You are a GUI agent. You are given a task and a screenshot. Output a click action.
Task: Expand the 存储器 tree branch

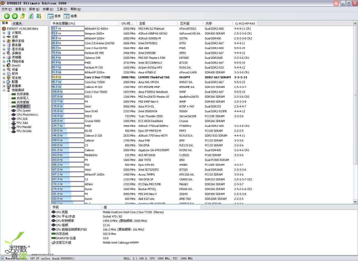pos(4,57)
